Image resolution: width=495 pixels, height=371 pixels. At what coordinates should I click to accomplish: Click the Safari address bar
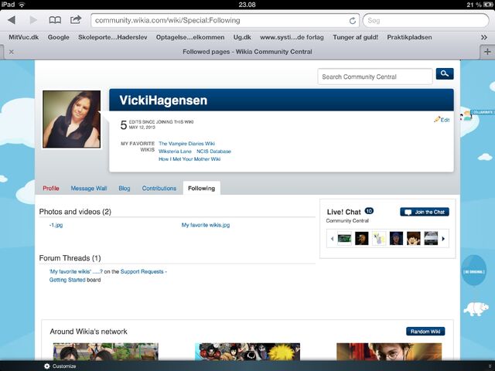click(225, 21)
